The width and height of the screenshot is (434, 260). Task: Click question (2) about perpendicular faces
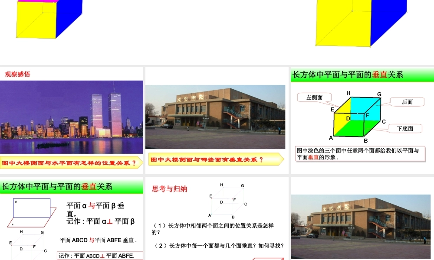219,246
